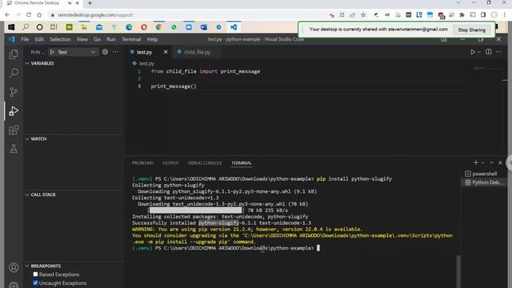Open the Edit menu
This screenshot has height=288, width=512.
click(x=39, y=39)
